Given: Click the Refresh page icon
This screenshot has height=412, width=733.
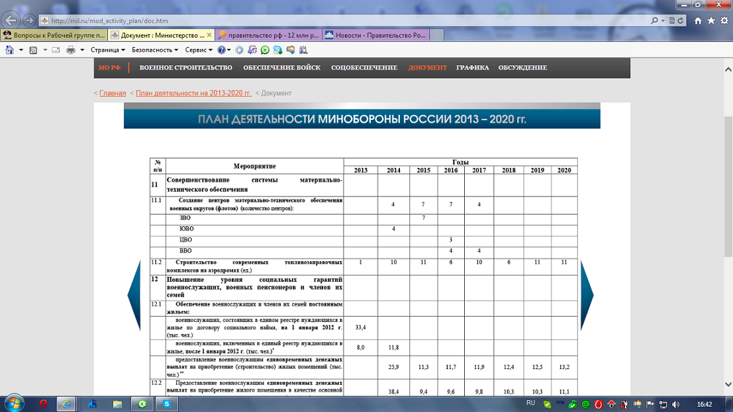Looking at the screenshot, I should (681, 21).
